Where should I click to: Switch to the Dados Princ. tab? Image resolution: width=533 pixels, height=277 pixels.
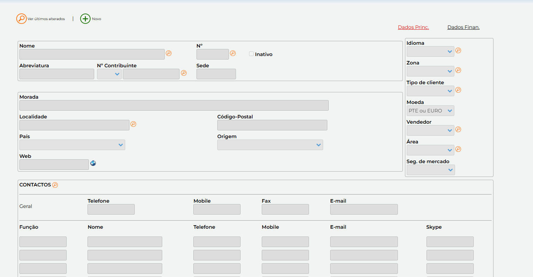pos(413,27)
